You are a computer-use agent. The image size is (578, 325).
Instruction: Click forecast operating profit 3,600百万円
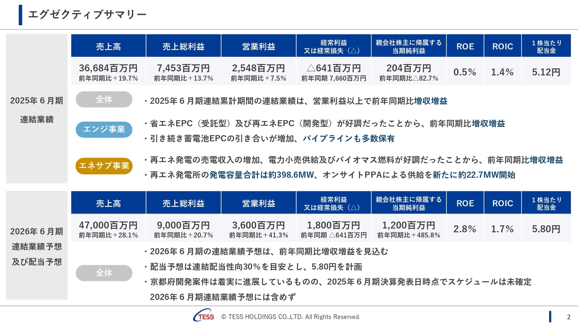click(x=258, y=225)
